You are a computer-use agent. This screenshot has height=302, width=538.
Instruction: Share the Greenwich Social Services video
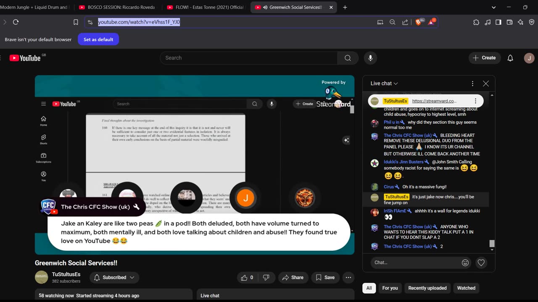pyautogui.click(x=293, y=277)
